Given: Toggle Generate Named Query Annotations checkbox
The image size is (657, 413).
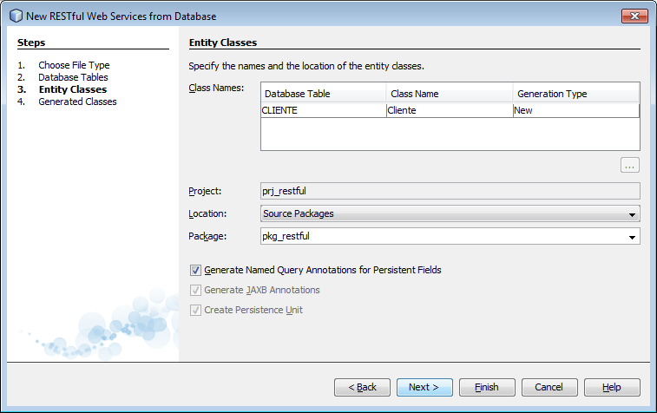Looking at the screenshot, I should pos(195,270).
